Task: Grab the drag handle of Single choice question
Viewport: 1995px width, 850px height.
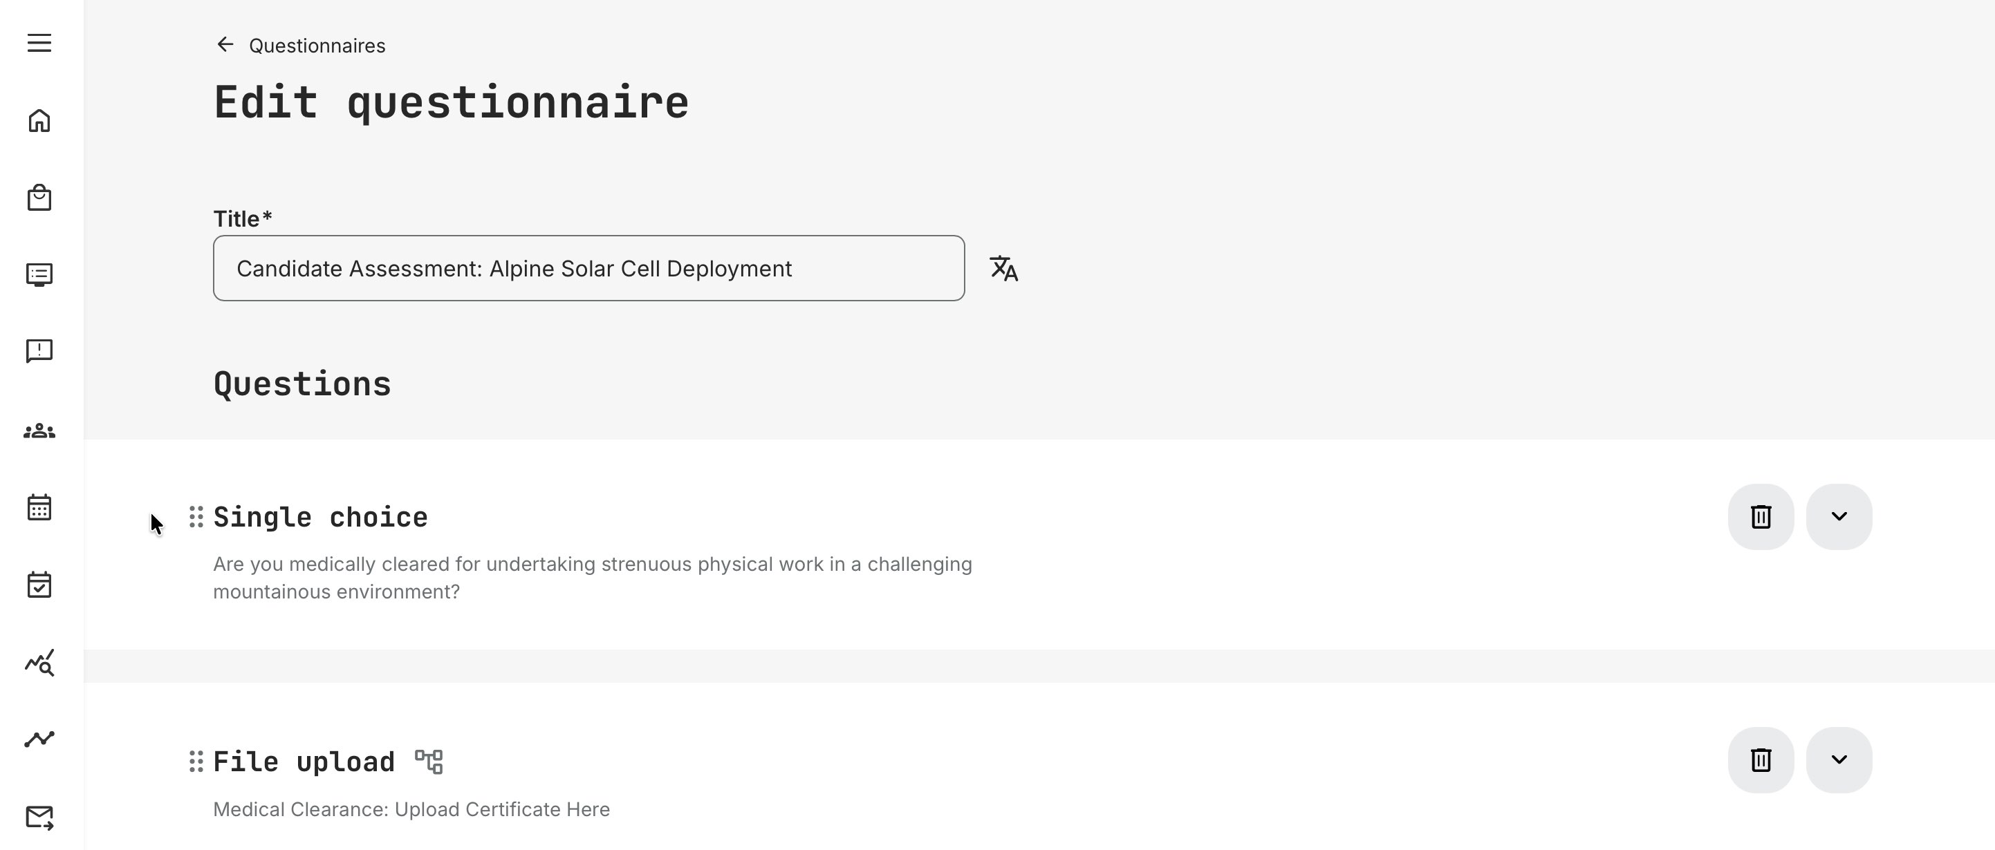Action: 195,516
